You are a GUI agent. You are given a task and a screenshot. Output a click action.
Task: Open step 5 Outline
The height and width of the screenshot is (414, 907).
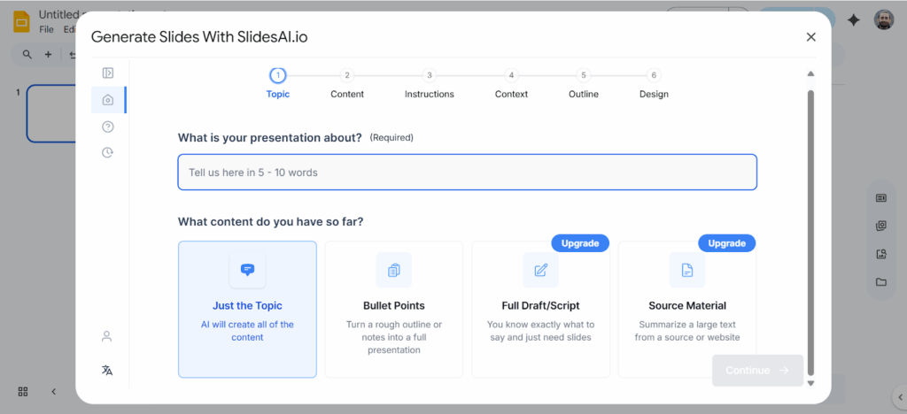point(583,83)
